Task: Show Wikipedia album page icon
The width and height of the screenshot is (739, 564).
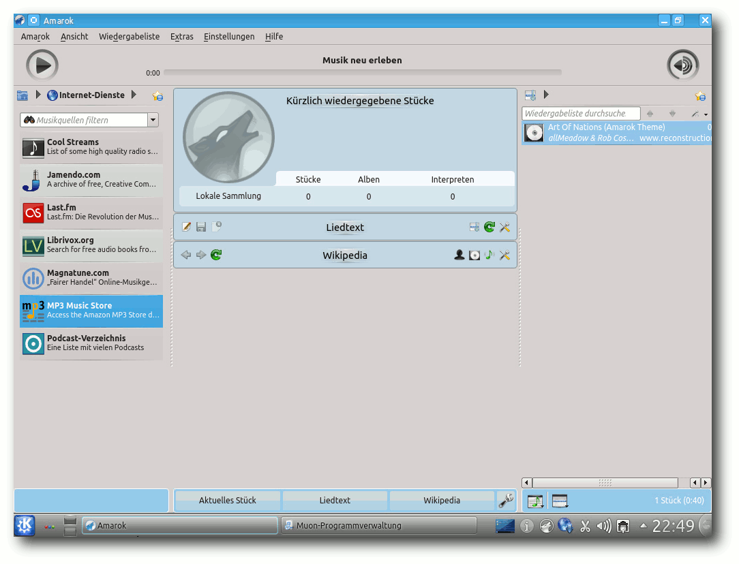Action: 474,255
